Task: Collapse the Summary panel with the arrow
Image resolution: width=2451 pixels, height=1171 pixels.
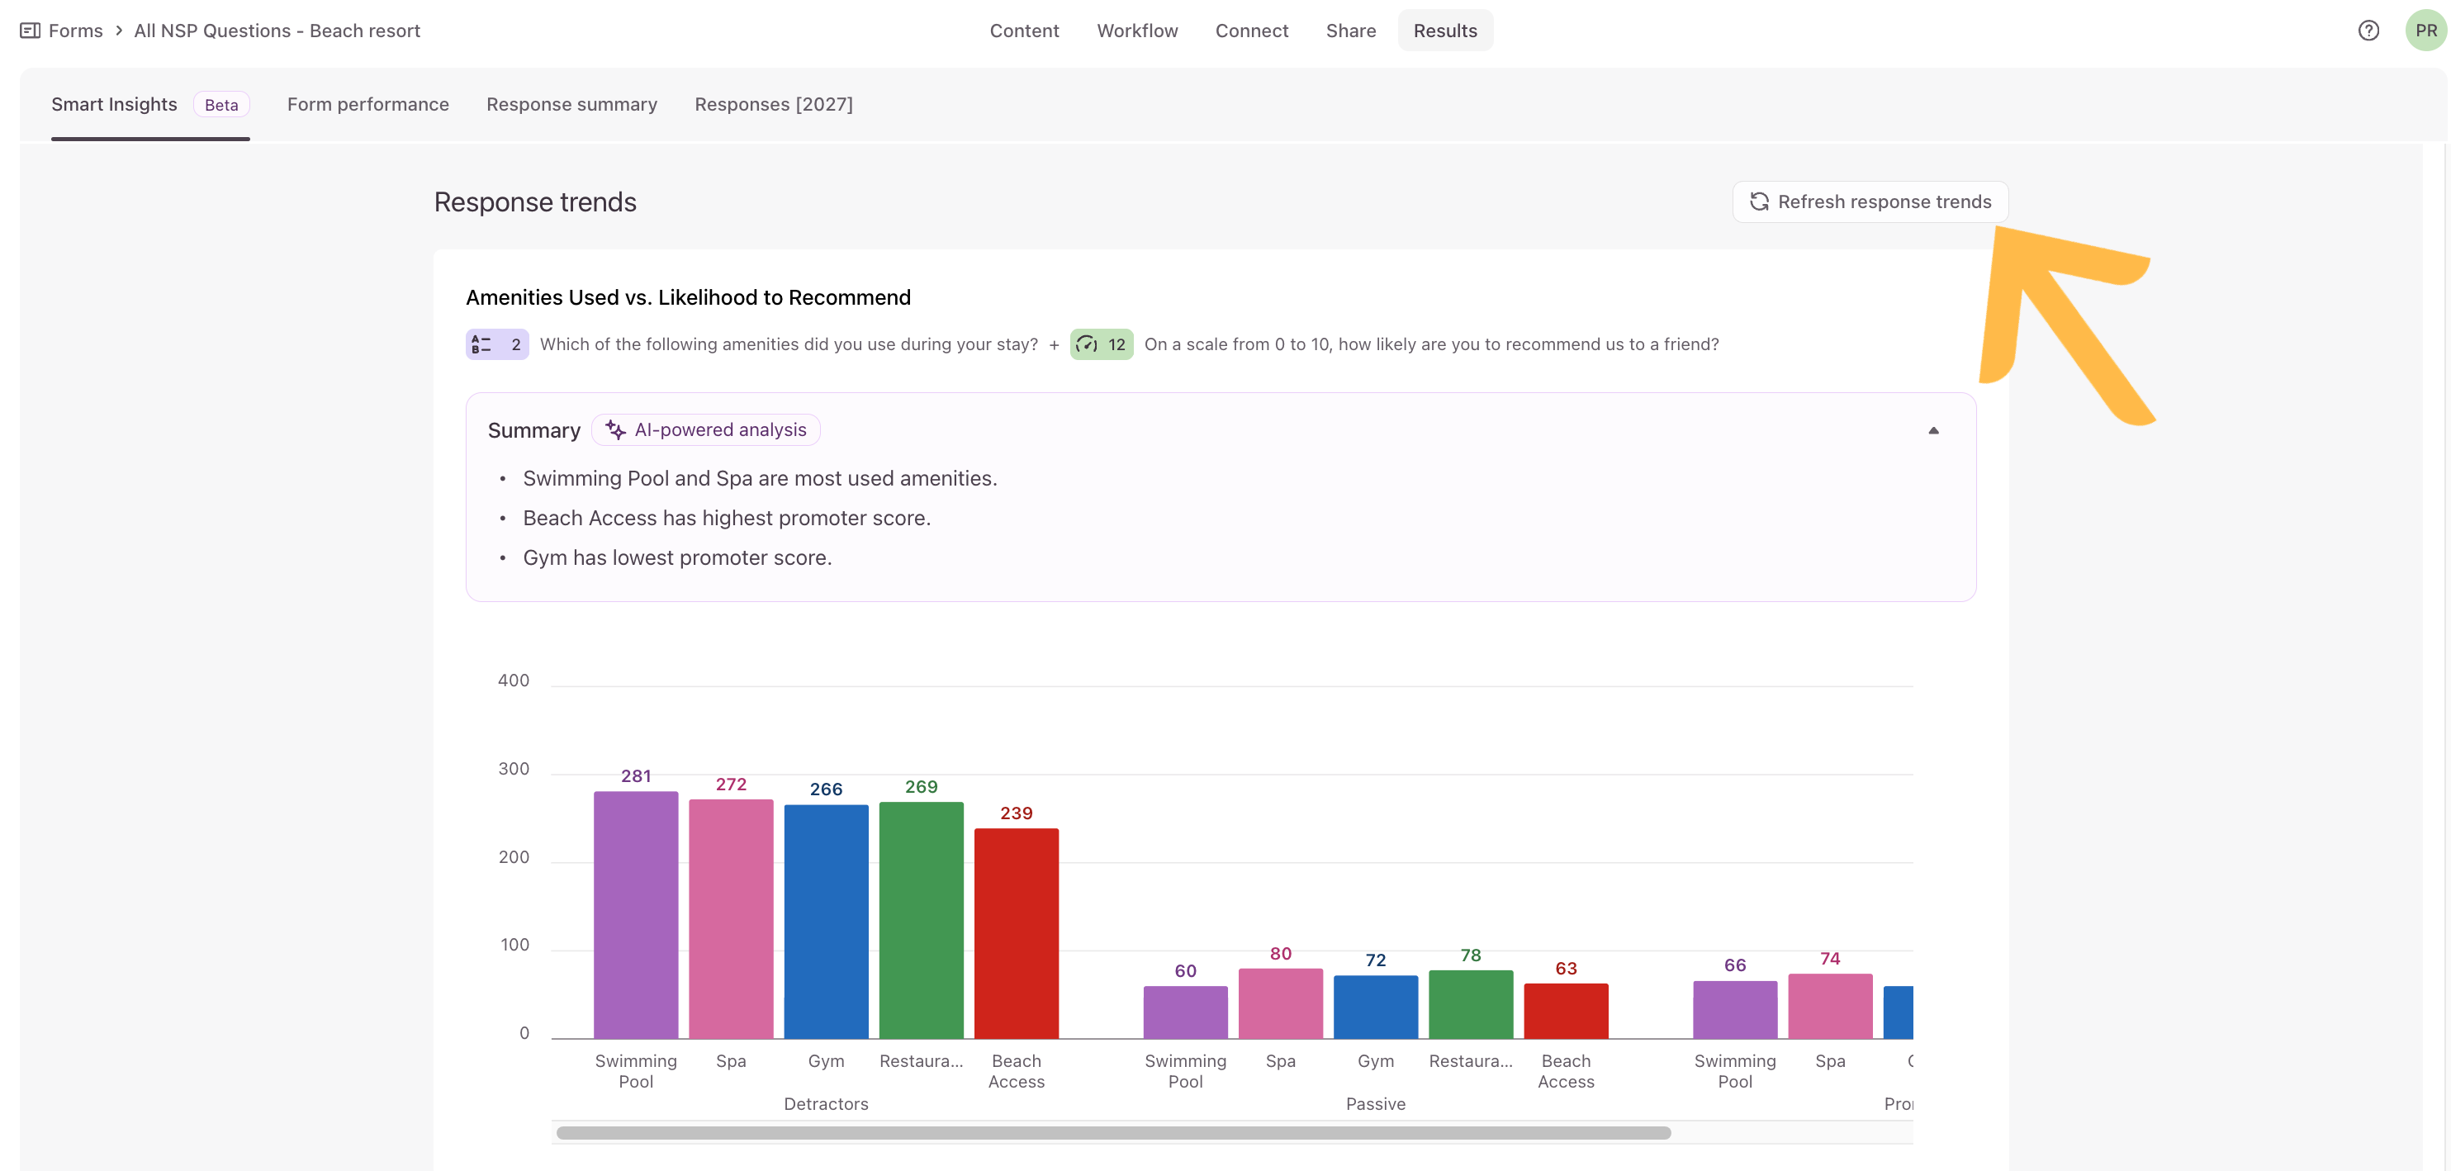Action: click(1933, 430)
